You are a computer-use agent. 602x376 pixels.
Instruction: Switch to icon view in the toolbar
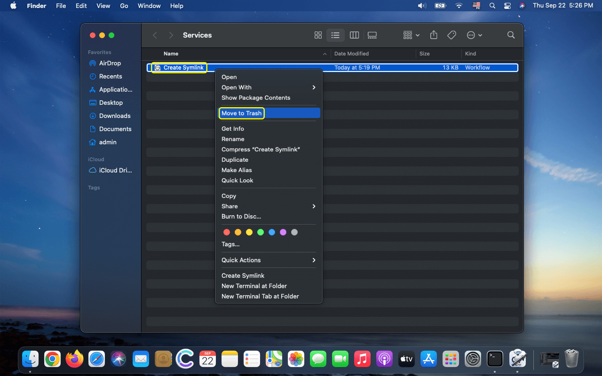coord(318,35)
